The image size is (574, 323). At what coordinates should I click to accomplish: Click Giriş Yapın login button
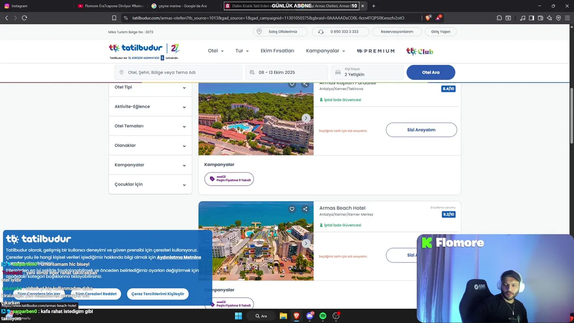441,32
